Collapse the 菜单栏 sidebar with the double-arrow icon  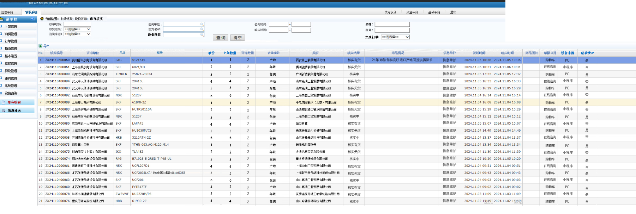tap(32, 19)
